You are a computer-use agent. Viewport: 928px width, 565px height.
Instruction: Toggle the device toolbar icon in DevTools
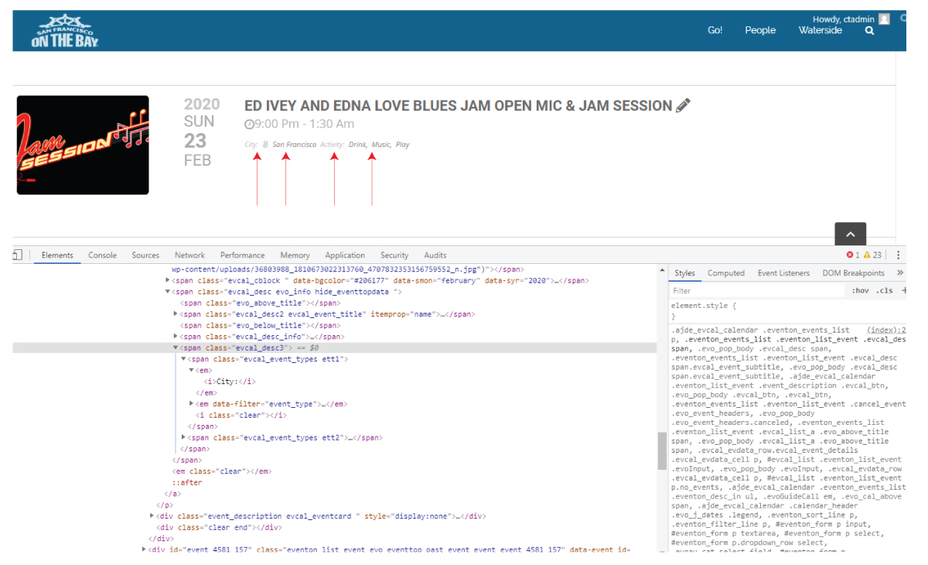click(17, 255)
